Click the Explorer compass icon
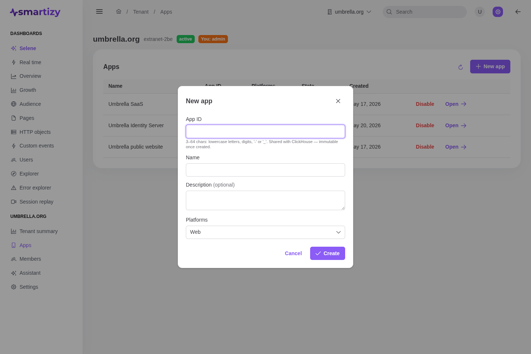 14,174
